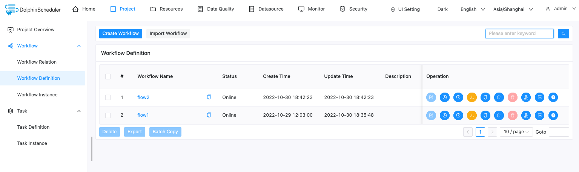Open the Data Quality menu

coord(216,9)
